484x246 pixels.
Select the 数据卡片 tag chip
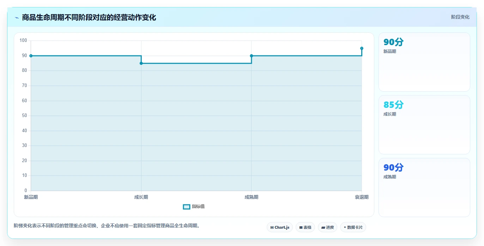tap(353, 227)
